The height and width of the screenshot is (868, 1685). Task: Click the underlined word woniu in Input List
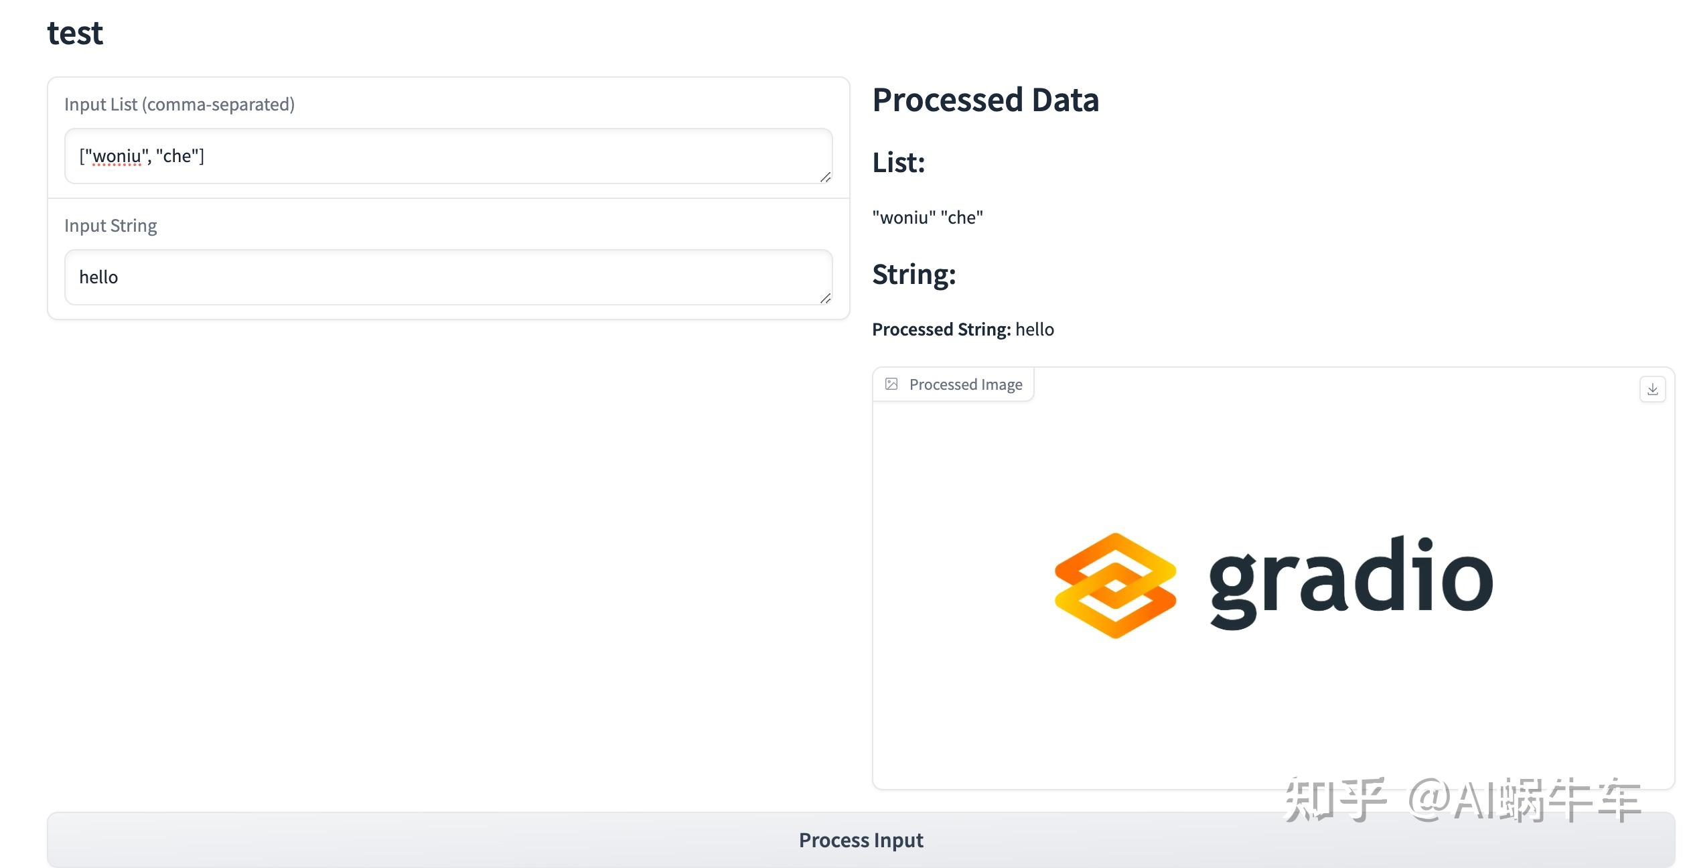click(117, 157)
